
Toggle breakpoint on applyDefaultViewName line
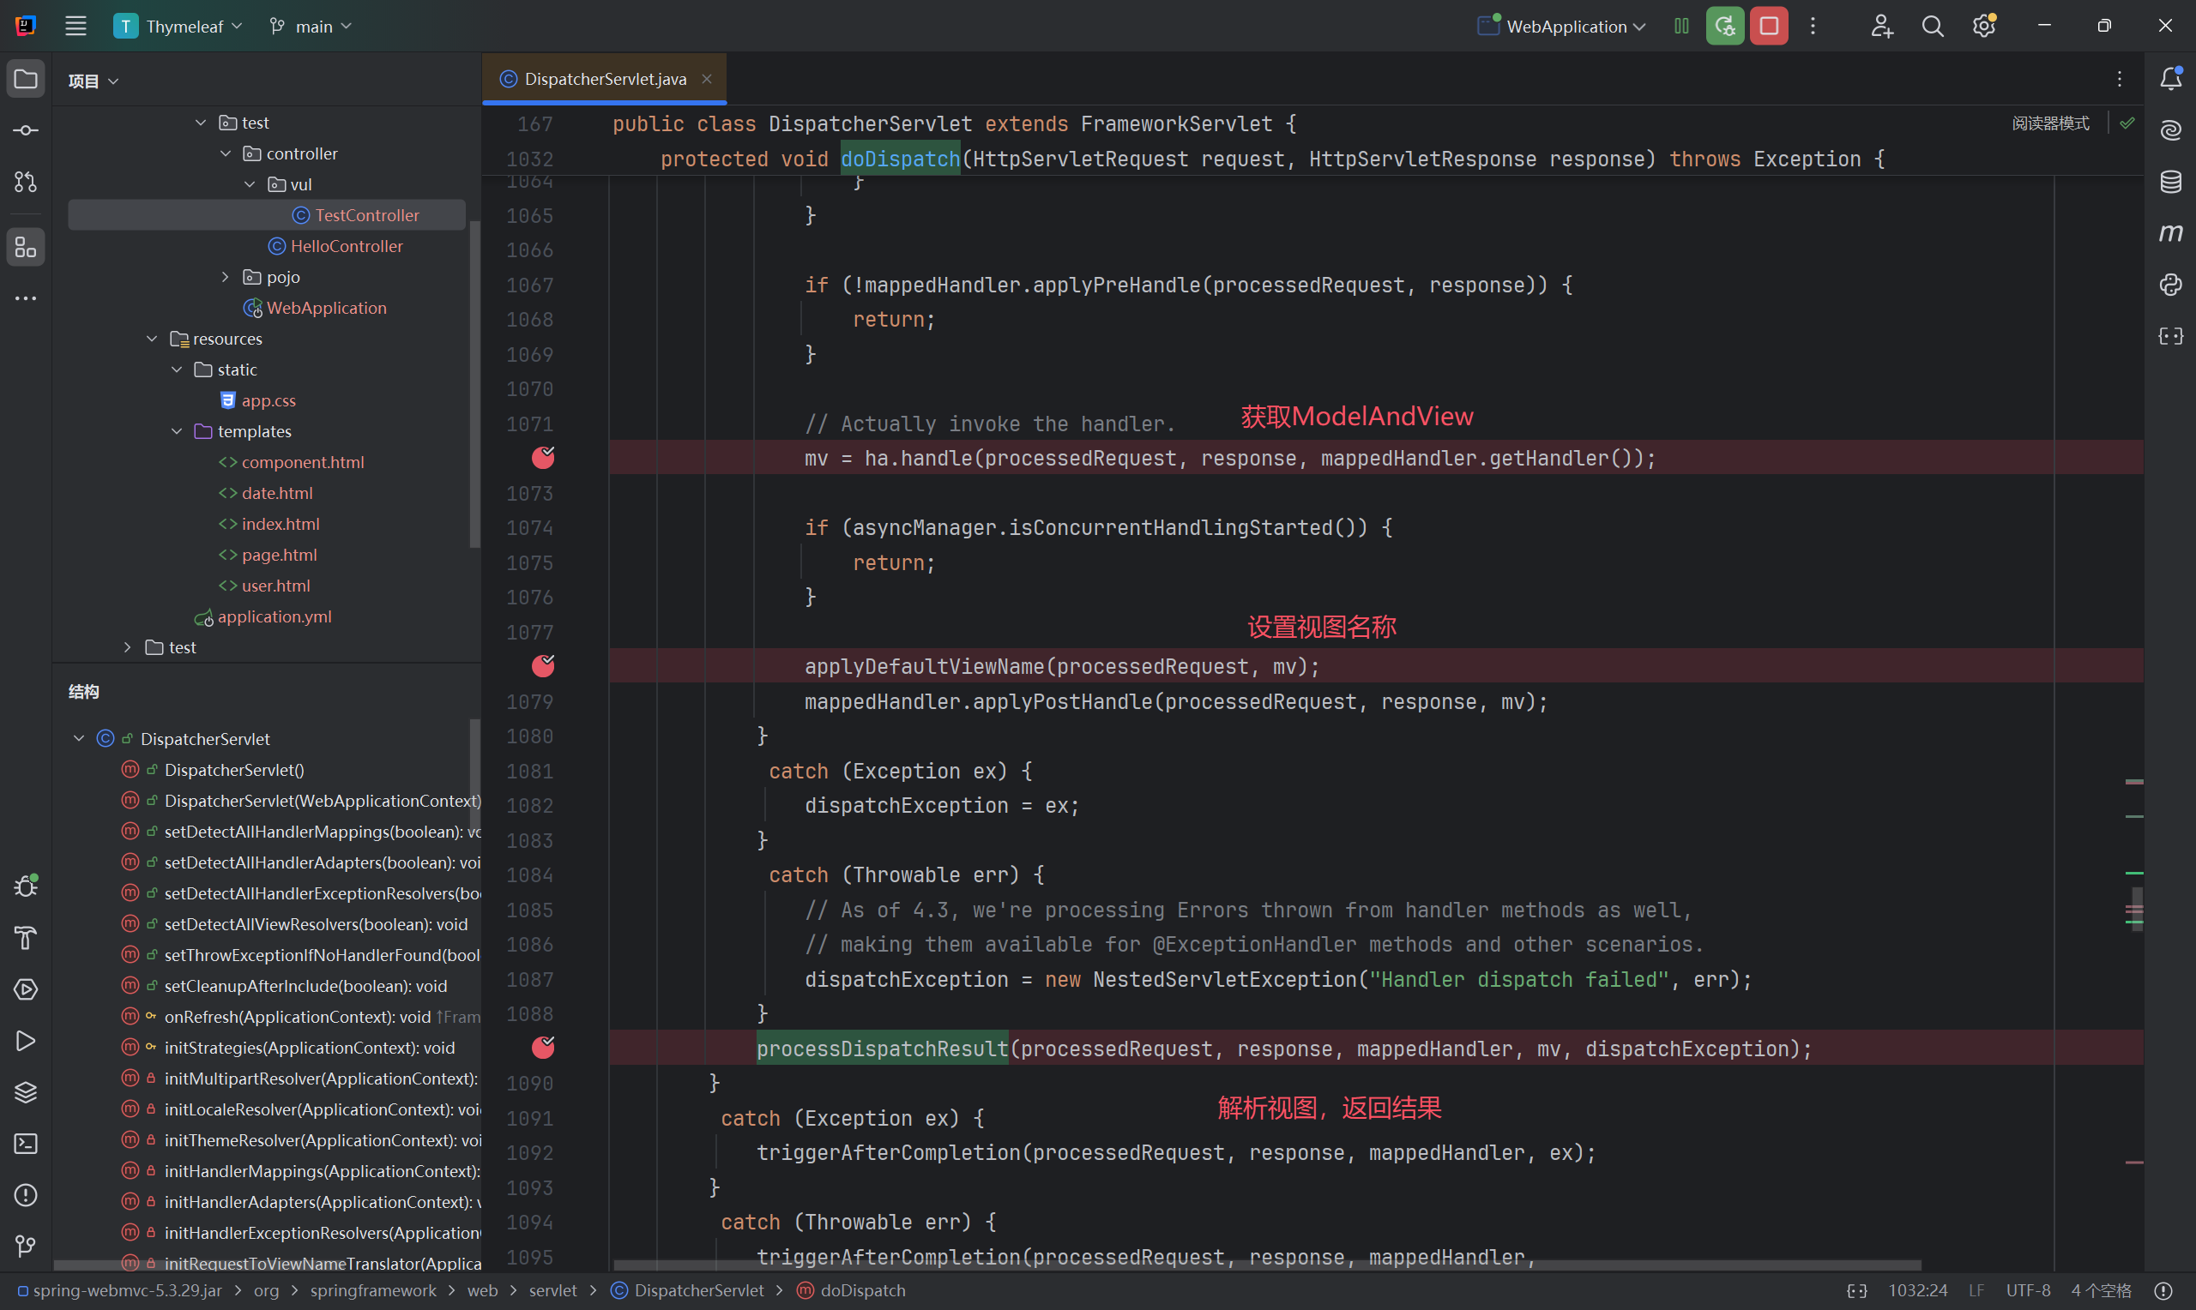click(543, 666)
